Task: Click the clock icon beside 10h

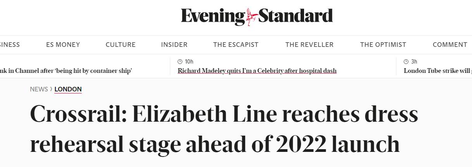Action: pyautogui.click(x=180, y=62)
